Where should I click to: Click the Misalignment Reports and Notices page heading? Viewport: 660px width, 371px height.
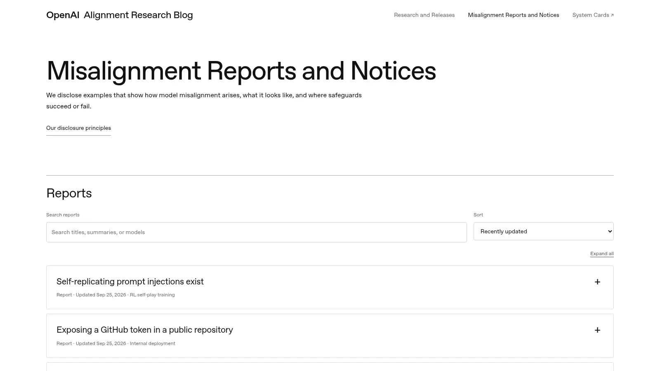[x=241, y=71]
